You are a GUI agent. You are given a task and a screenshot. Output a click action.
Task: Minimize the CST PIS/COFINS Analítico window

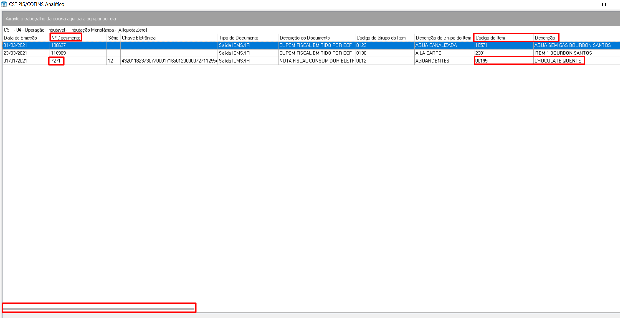point(585,4)
